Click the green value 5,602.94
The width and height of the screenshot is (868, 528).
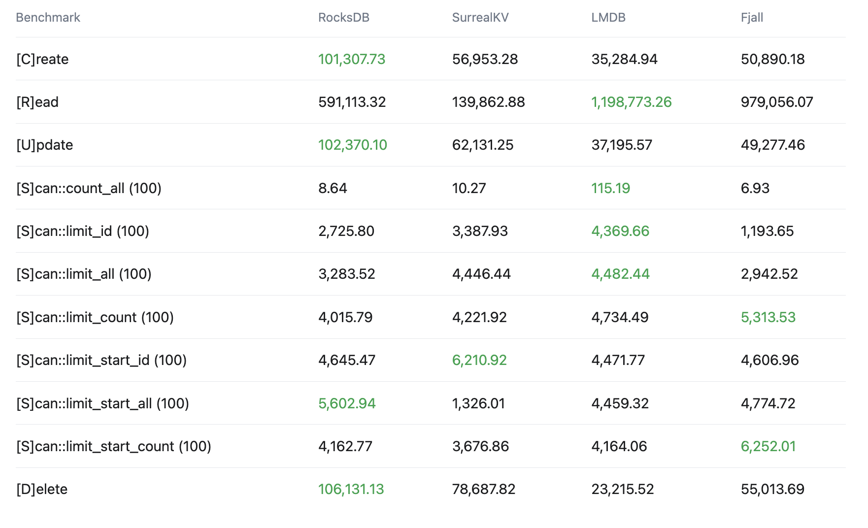tap(347, 403)
